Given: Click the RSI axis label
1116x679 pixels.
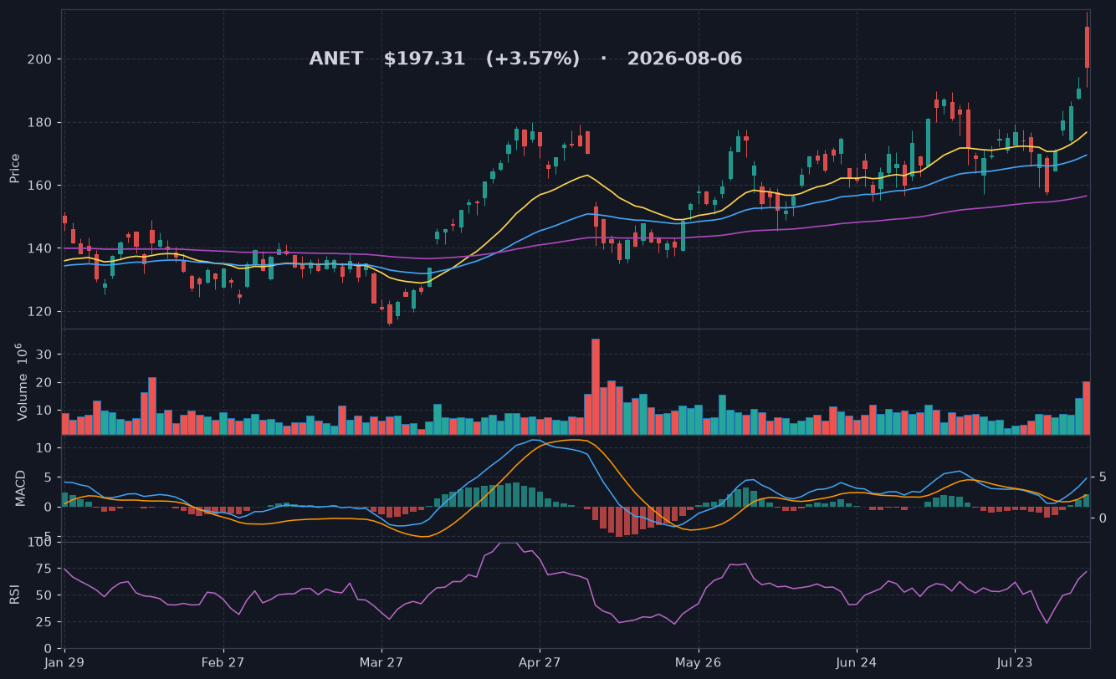Looking at the screenshot, I should [14, 595].
